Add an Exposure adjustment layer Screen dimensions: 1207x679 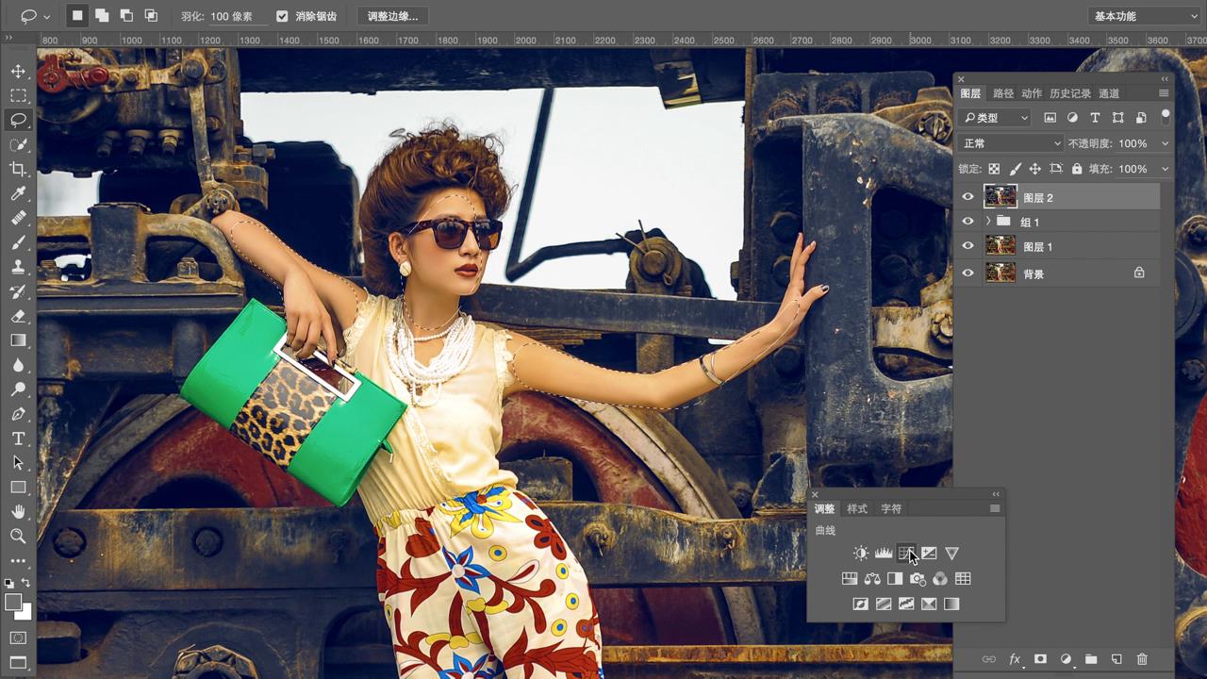tap(929, 554)
